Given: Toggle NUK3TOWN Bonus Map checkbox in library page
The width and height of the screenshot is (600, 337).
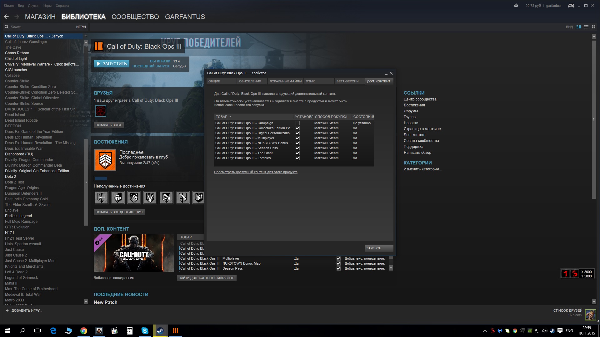Looking at the screenshot, I should (338, 264).
